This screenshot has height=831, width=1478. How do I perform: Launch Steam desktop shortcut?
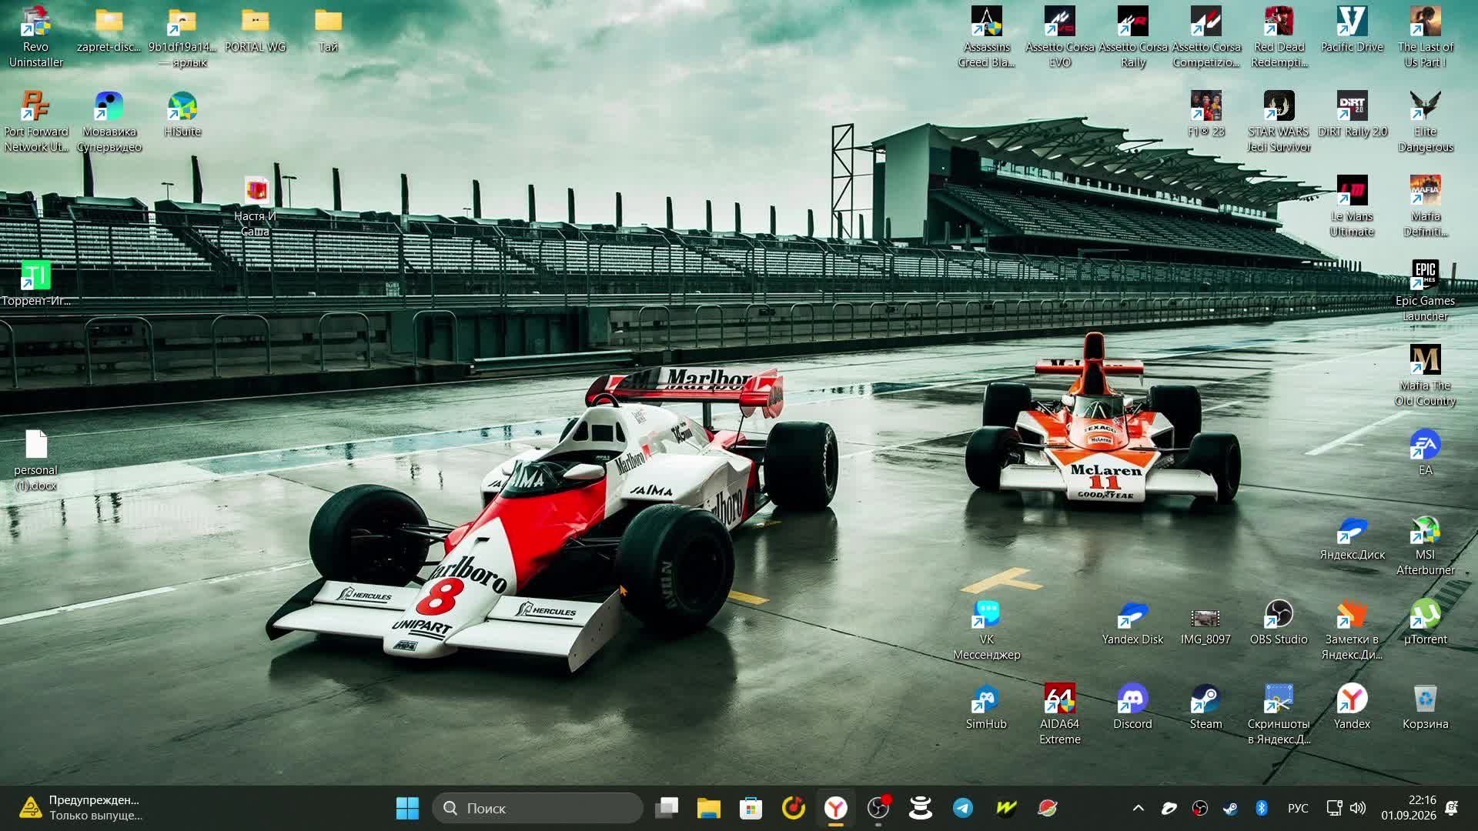pos(1205,707)
